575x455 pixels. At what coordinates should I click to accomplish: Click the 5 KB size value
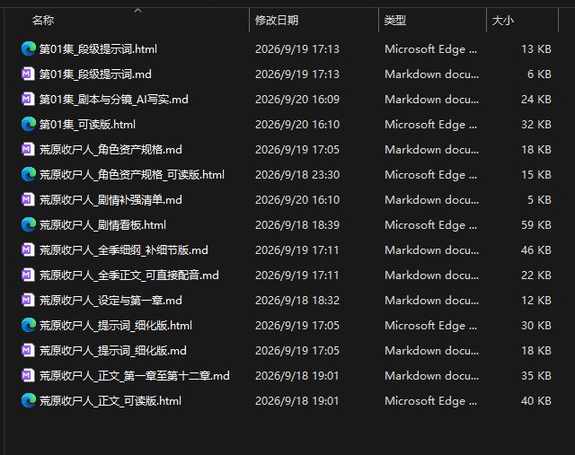(539, 199)
